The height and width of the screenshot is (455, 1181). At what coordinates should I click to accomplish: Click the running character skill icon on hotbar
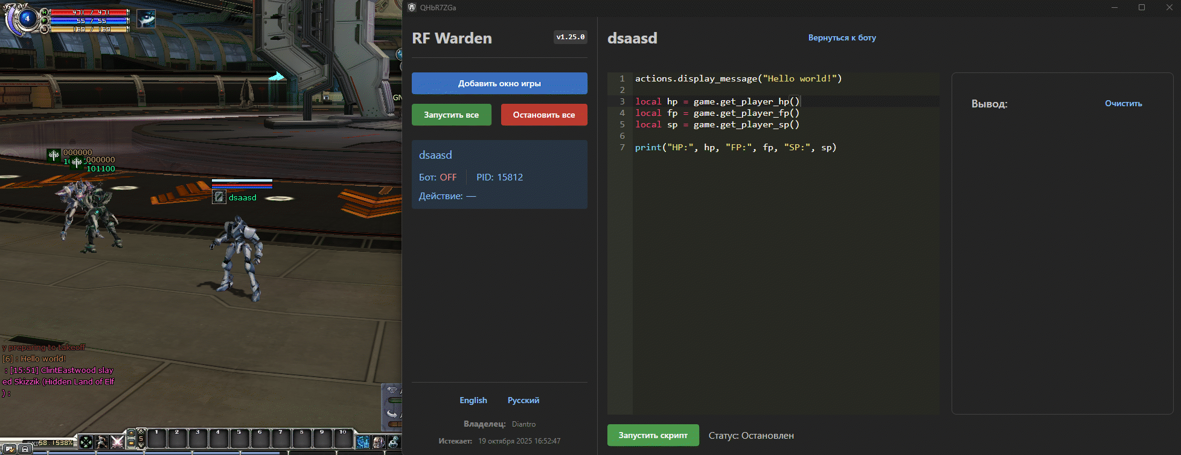102,442
